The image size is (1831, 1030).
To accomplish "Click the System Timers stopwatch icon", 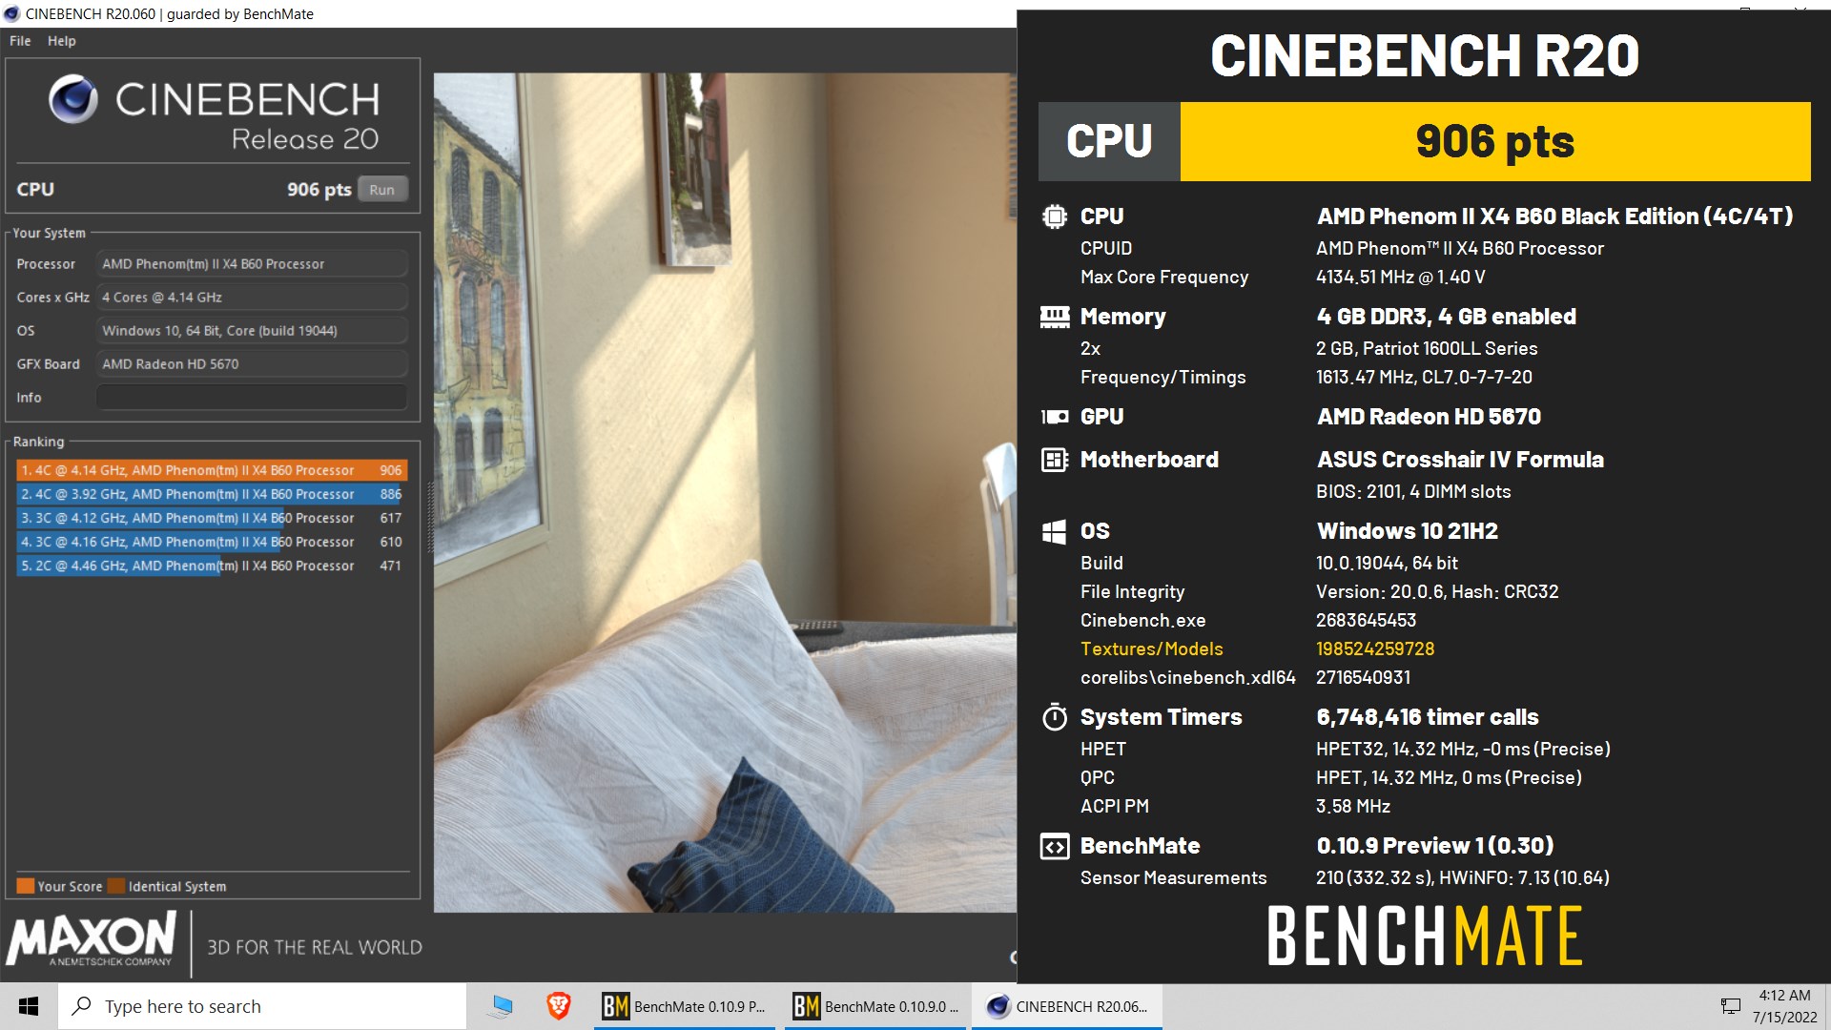I will (1054, 716).
